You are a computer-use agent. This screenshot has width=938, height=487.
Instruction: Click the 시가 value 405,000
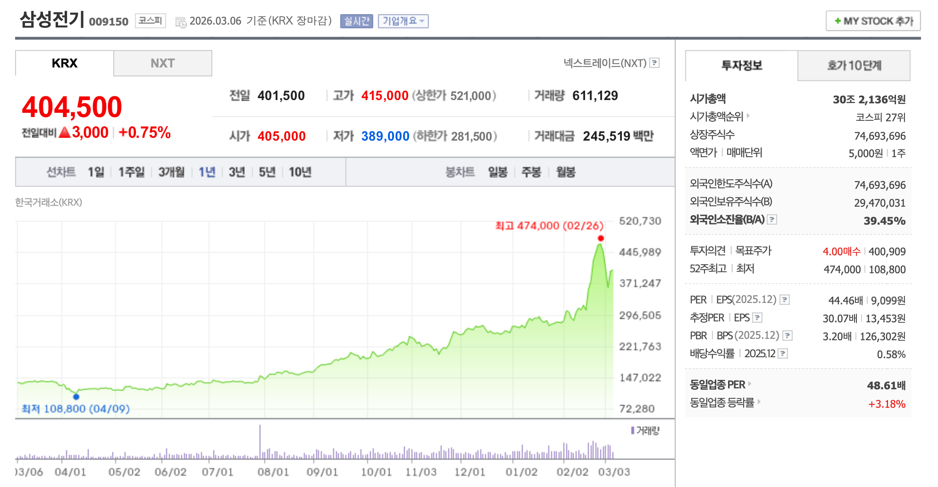(282, 136)
